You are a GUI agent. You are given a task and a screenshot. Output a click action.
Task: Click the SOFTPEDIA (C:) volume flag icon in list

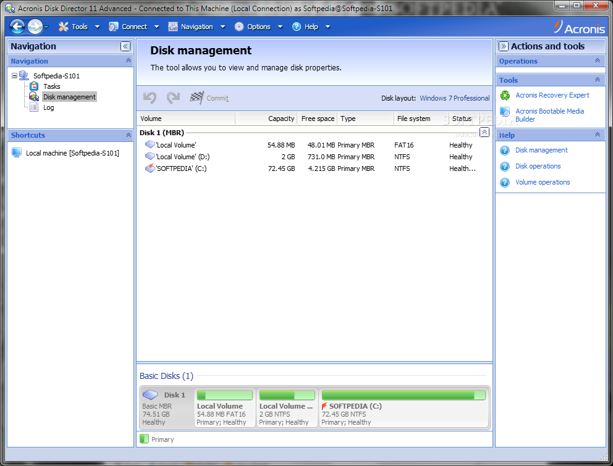tap(150, 169)
